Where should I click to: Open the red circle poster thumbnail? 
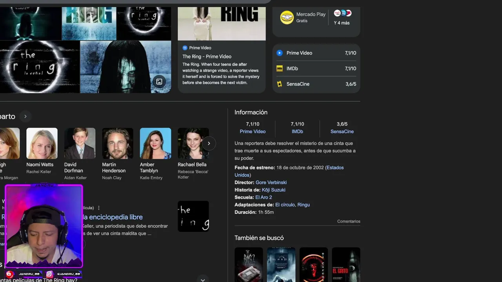[314, 265]
